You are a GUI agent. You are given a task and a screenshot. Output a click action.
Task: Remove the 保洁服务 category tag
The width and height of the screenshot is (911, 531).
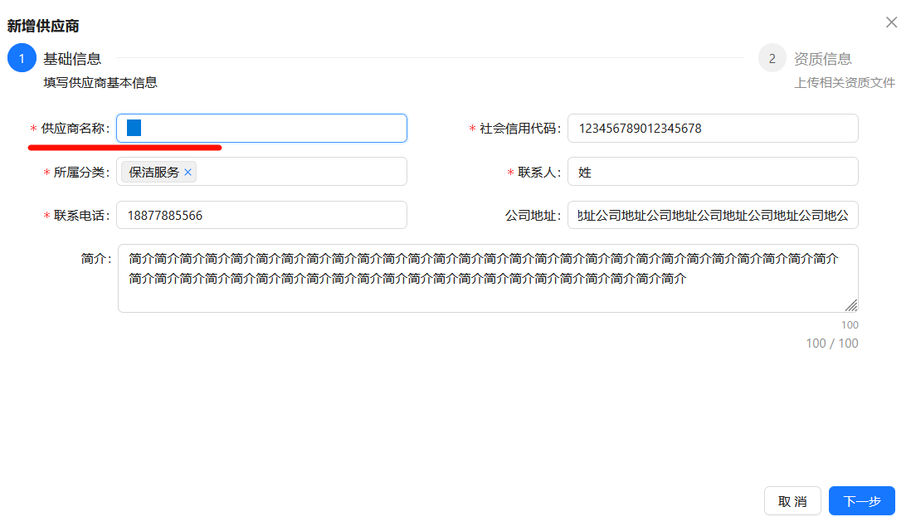[188, 171]
